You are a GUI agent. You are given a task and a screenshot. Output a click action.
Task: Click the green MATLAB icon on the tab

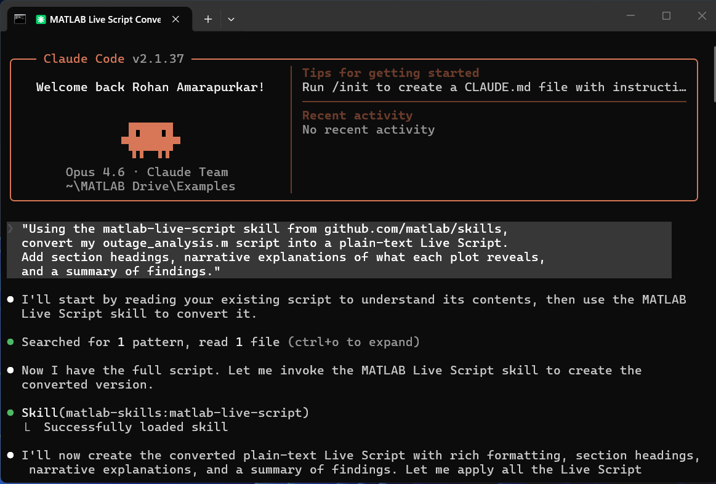(41, 19)
